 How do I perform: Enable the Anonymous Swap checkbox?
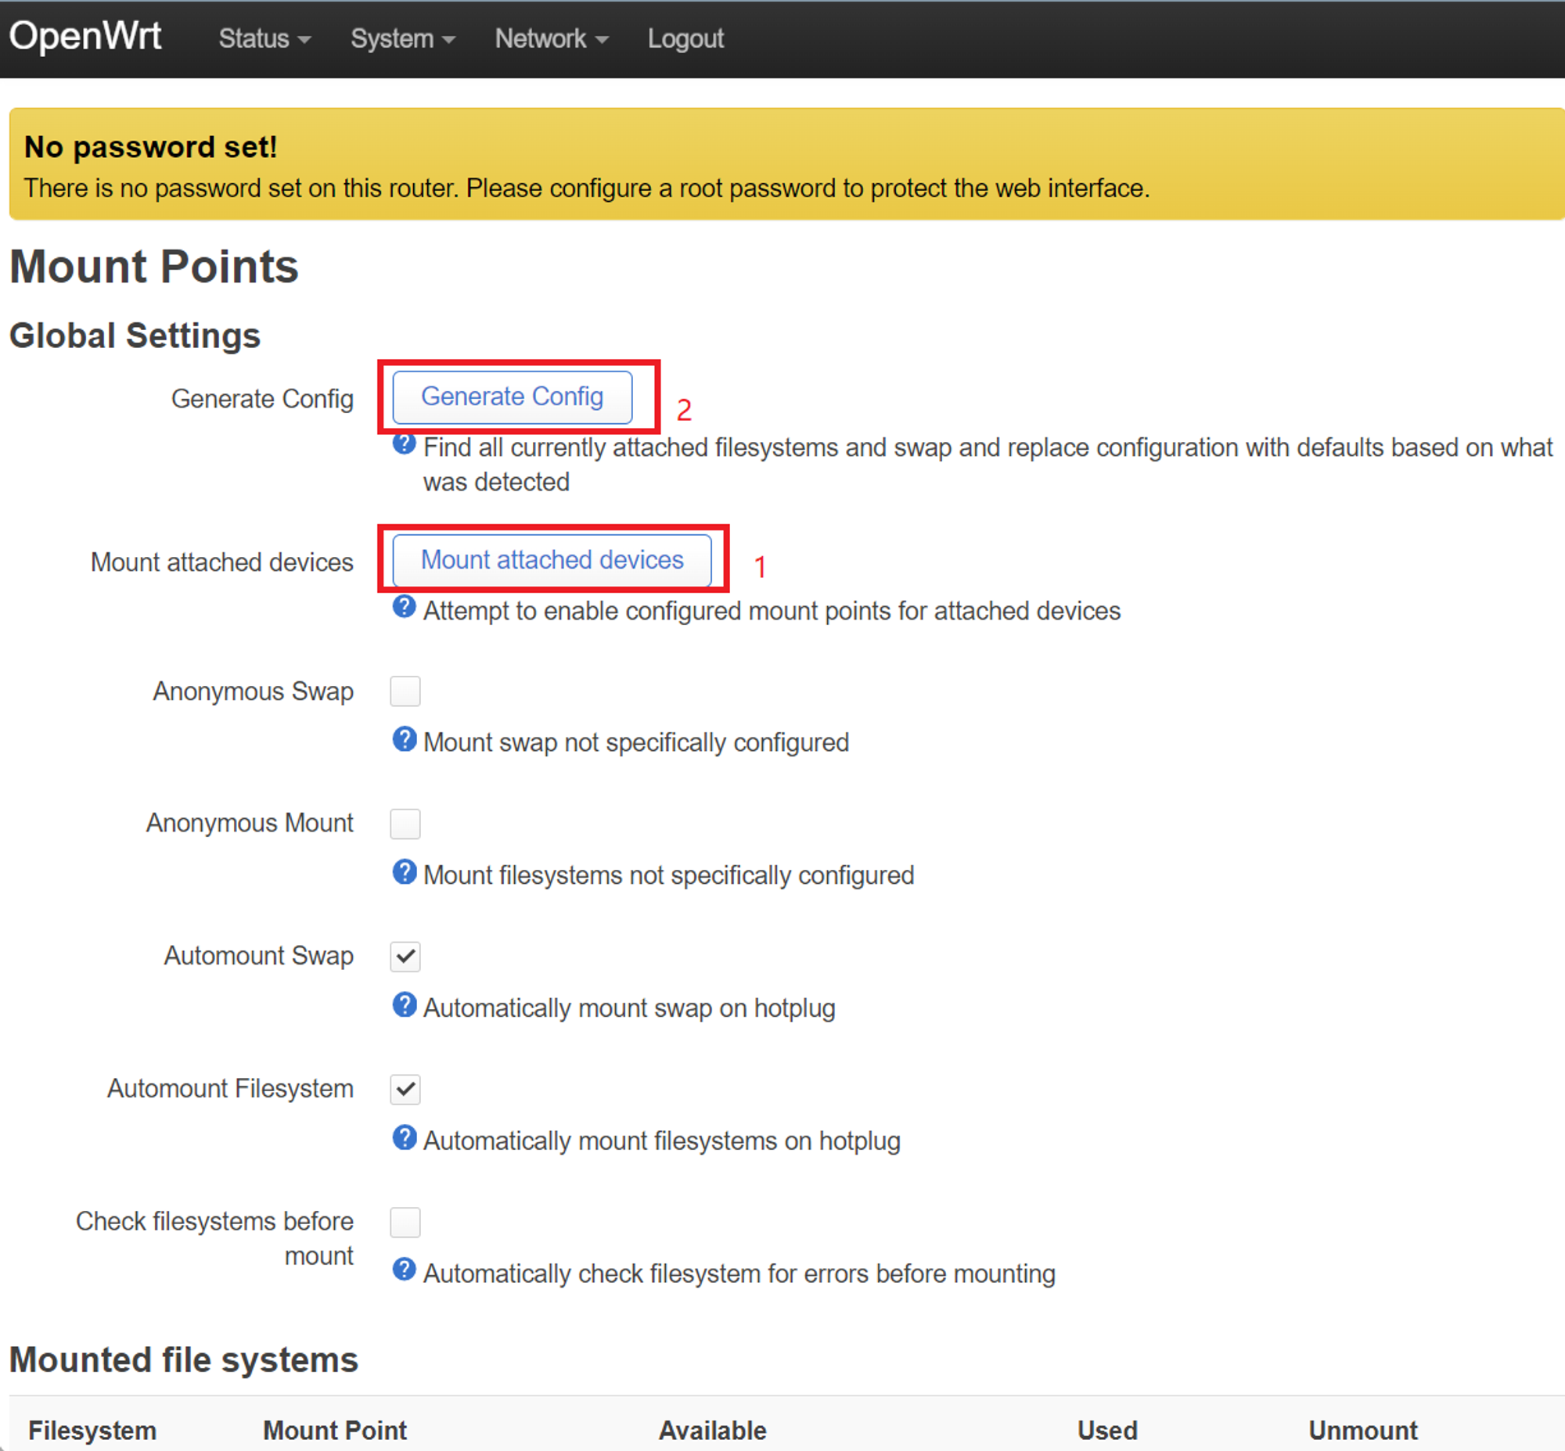(x=405, y=691)
